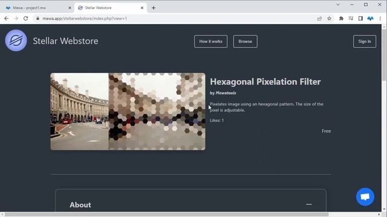Screen dimensions: 387x217
Task: Click the horizontal scrollbar at bottom
Action: (167, 215)
